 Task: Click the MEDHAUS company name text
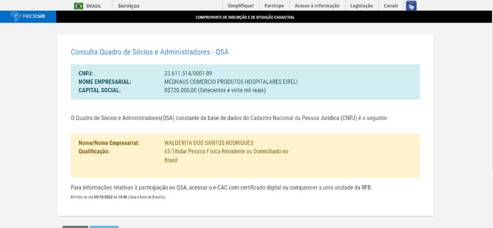pos(231,82)
